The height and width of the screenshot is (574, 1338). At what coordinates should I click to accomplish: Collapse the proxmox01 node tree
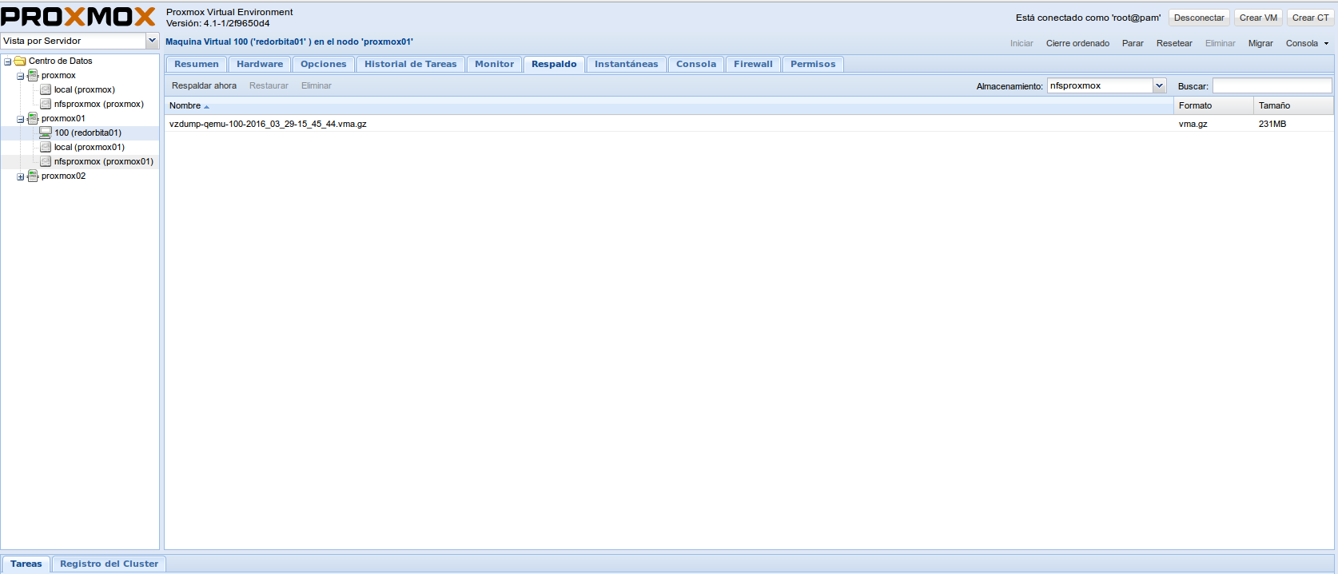[x=20, y=119]
